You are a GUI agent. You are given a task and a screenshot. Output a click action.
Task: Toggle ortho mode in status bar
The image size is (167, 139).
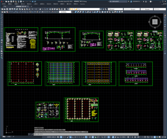(73, 137)
